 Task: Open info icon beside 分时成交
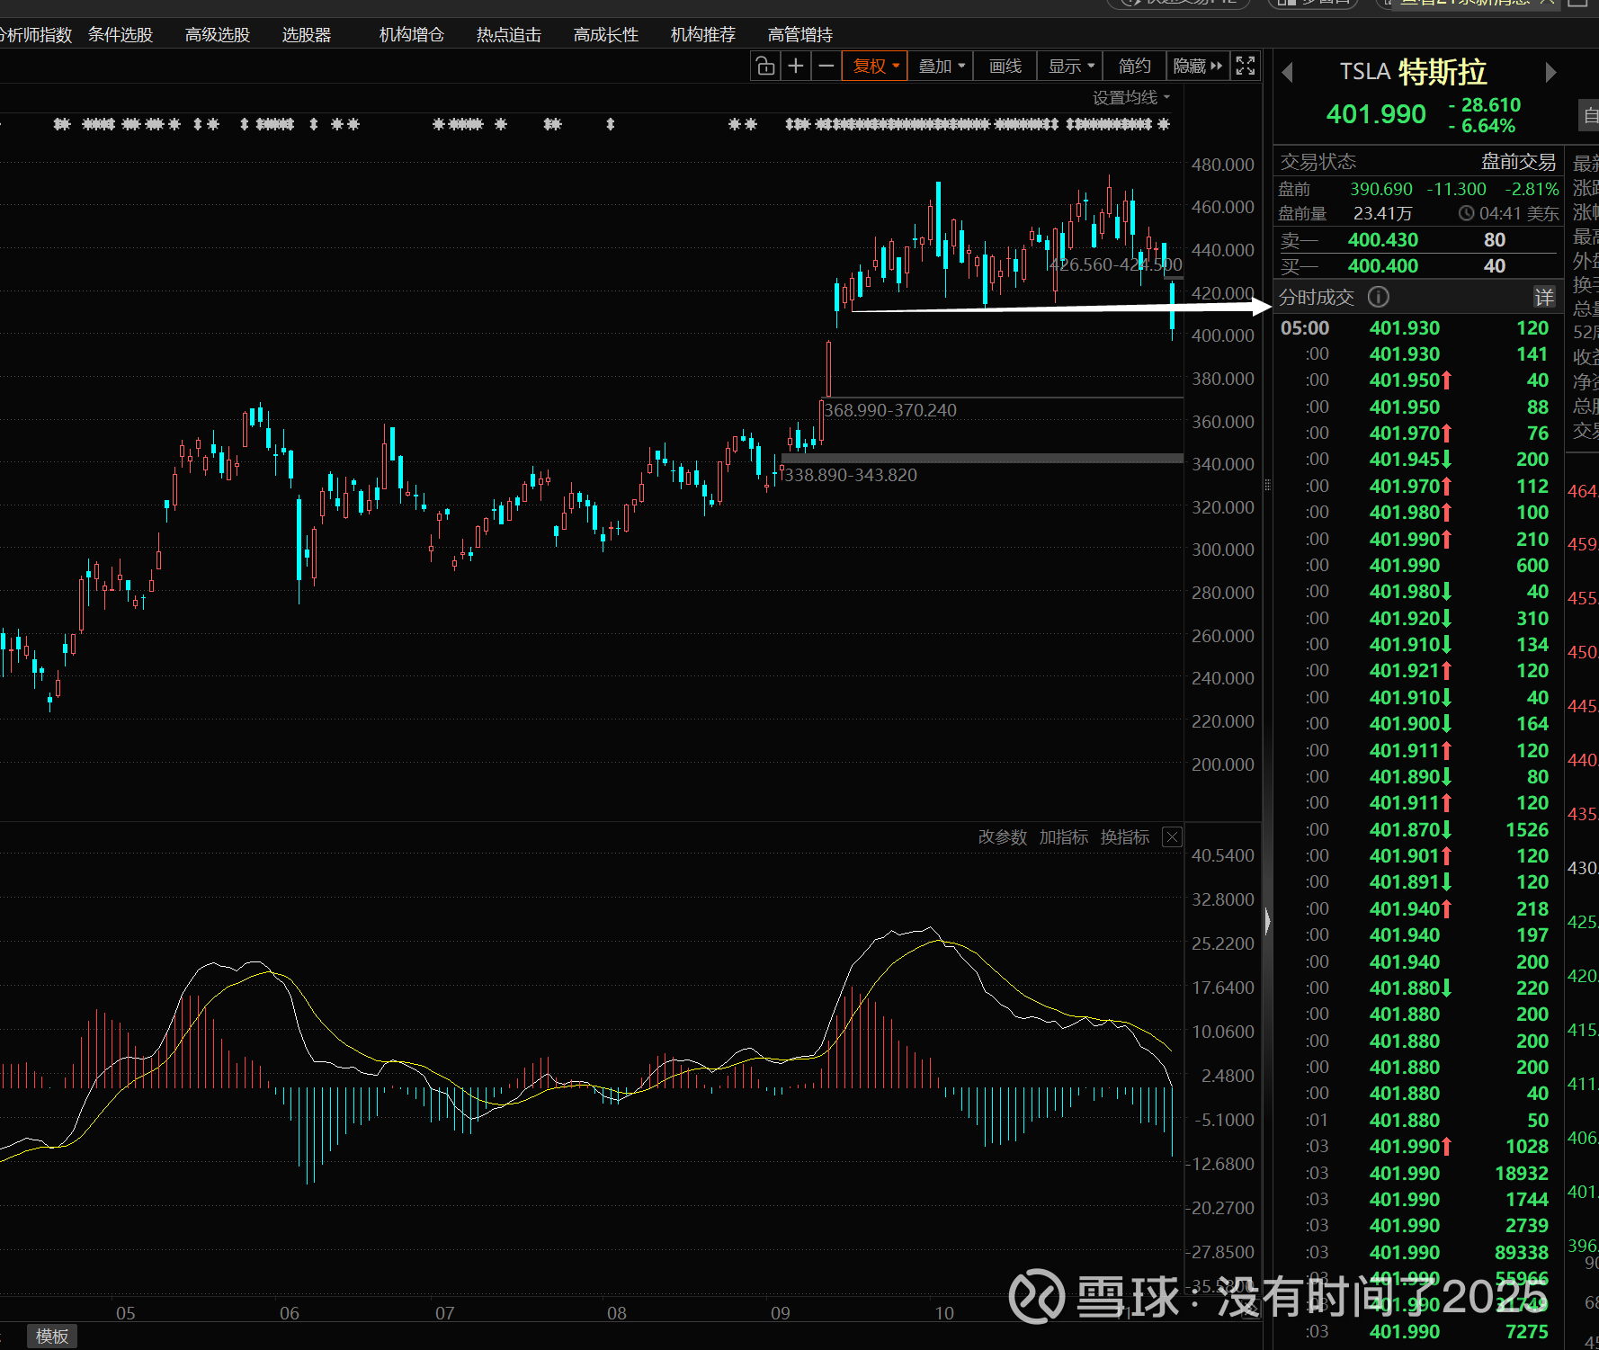[x=1378, y=297]
